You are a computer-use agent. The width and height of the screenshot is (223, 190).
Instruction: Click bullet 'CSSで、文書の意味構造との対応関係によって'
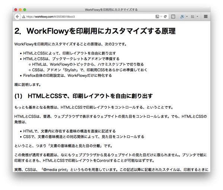click(84, 137)
